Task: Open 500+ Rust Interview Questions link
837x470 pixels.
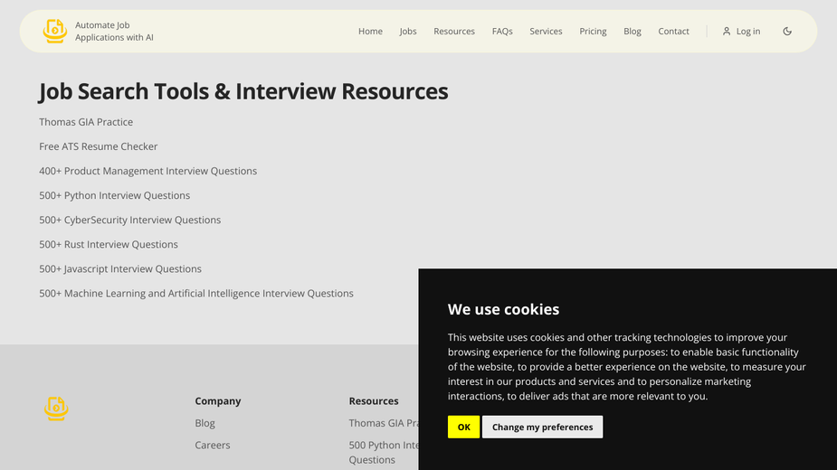Action: coord(109,244)
